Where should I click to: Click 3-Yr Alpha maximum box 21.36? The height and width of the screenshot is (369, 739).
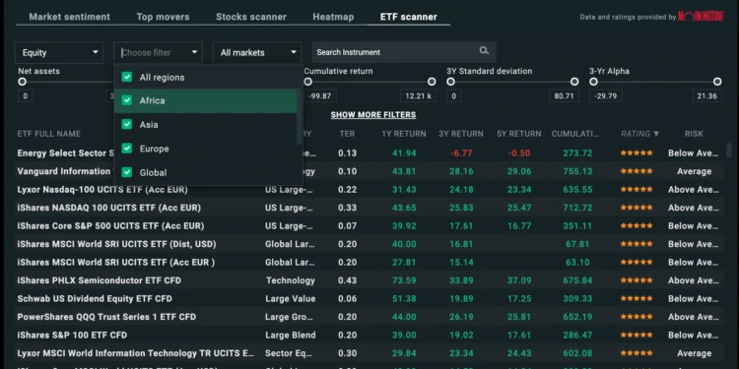point(706,96)
